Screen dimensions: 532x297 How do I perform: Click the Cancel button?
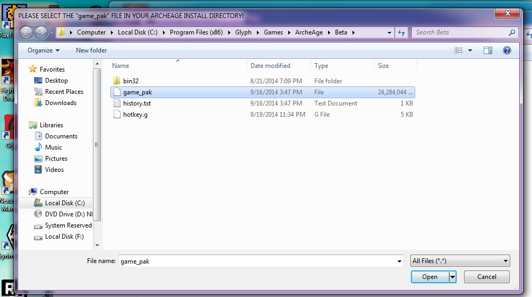click(x=486, y=277)
